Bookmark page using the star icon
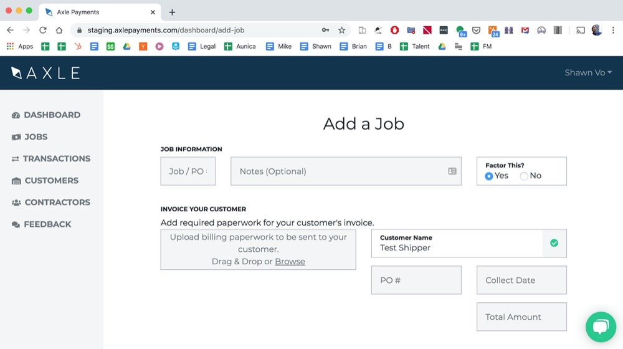Image resolution: width=623 pixels, height=349 pixels. [341, 30]
